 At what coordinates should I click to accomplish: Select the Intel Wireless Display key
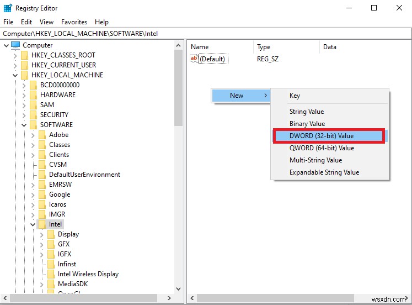tap(88, 274)
